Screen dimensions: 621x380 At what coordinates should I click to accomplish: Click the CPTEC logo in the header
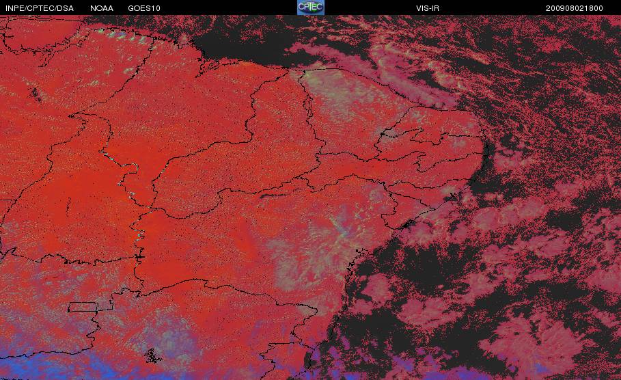coord(310,8)
